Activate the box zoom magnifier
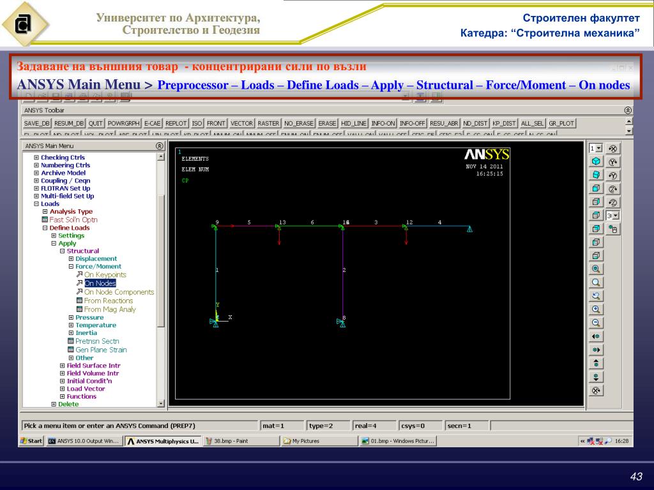 point(596,283)
